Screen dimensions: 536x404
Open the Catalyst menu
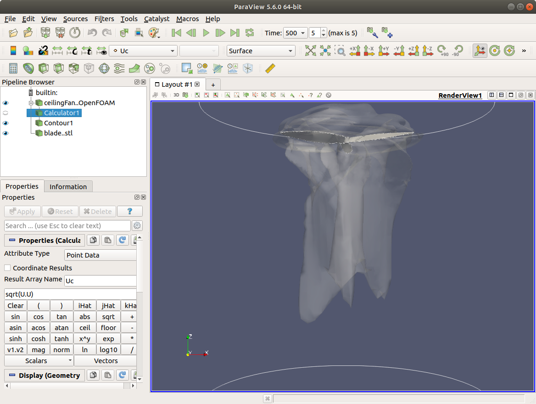pos(156,19)
